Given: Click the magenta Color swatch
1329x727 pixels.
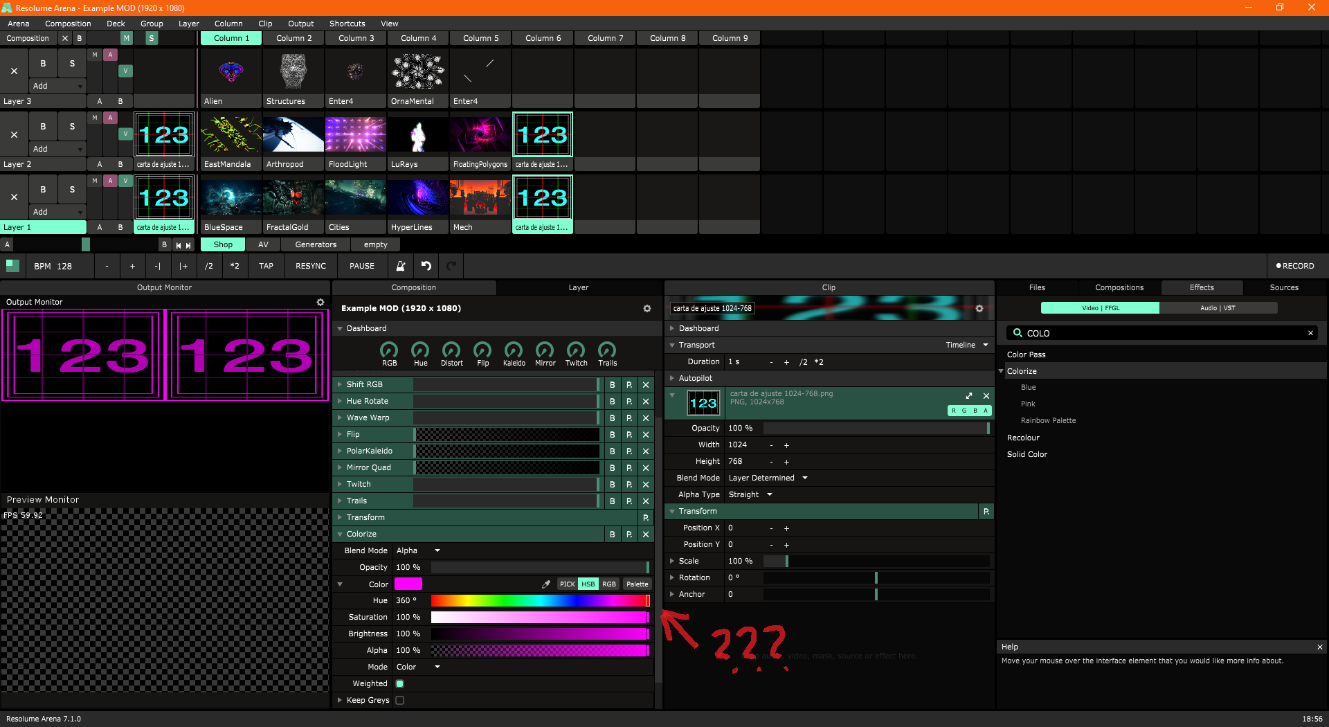Looking at the screenshot, I should tap(408, 584).
